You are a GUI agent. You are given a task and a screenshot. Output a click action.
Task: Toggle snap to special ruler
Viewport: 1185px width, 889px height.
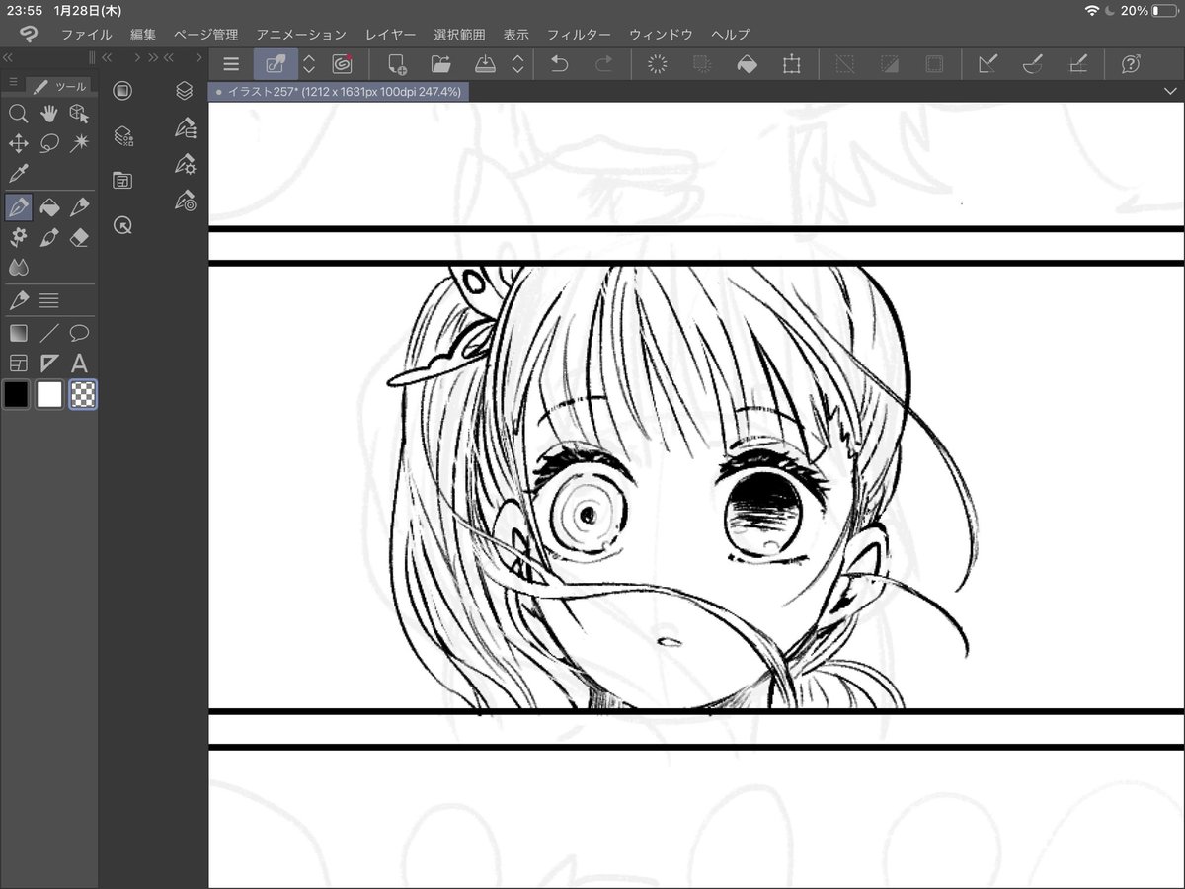(1033, 64)
